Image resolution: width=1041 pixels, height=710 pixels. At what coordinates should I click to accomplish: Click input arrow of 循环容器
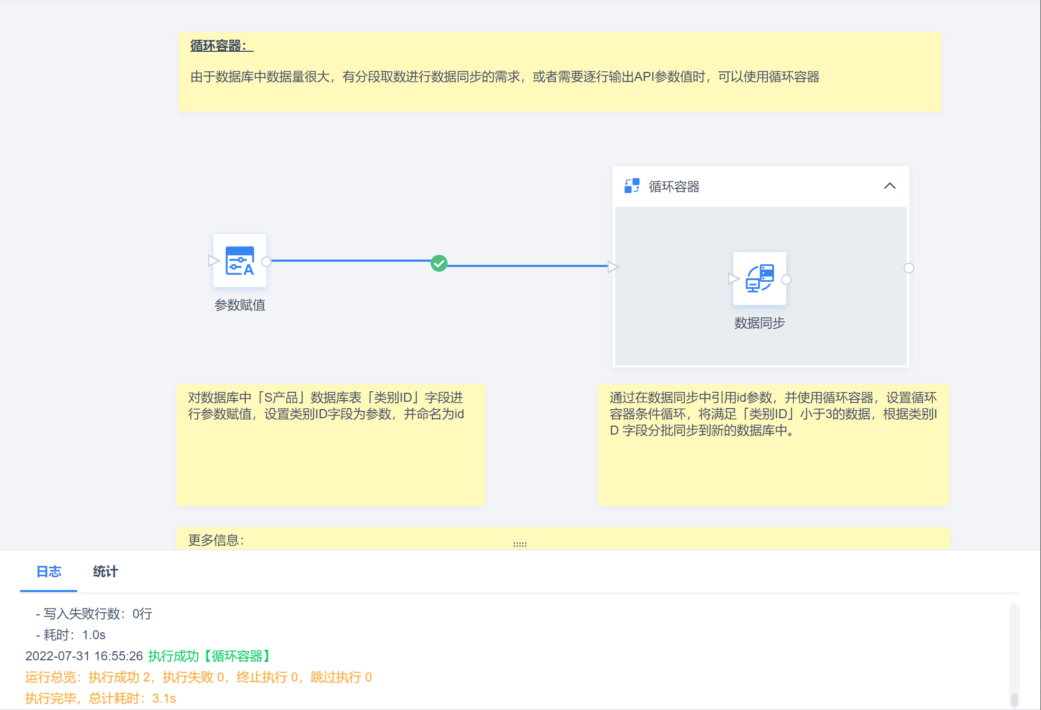pyautogui.click(x=612, y=267)
